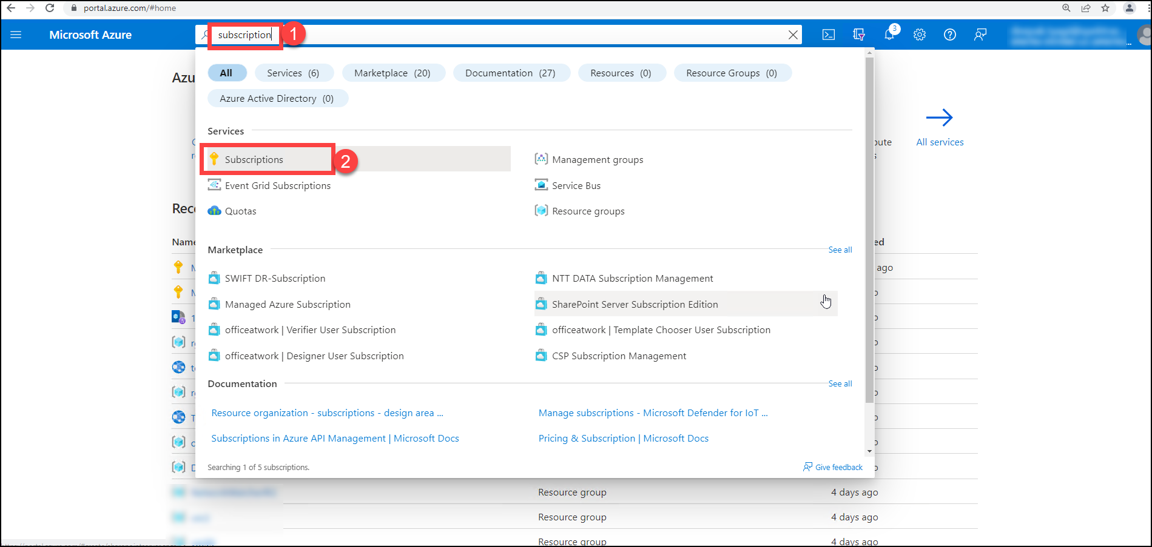Click scrollbar down arrow in search panel
Viewport: 1152px width, 547px height.
869,451
